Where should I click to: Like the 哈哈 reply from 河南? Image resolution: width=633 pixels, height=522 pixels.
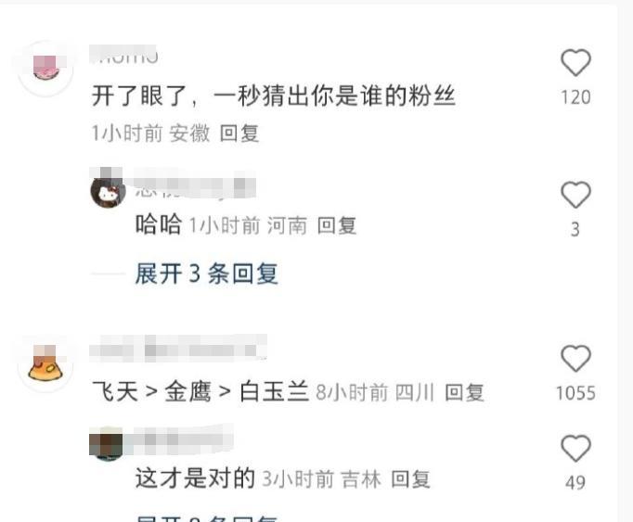point(575,195)
